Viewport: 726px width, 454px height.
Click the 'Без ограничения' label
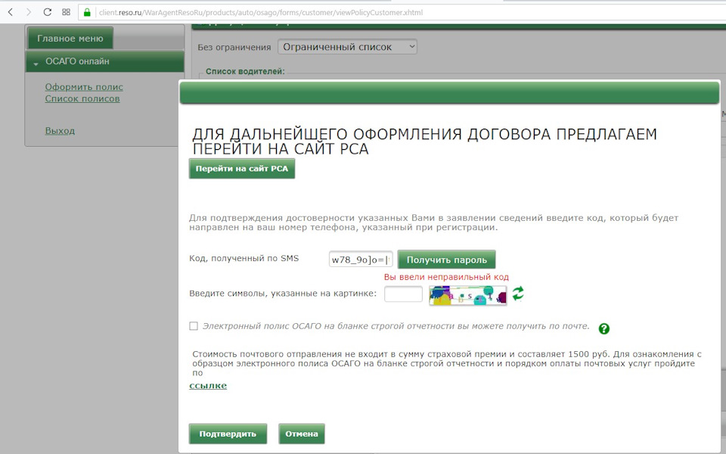click(234, 47)
